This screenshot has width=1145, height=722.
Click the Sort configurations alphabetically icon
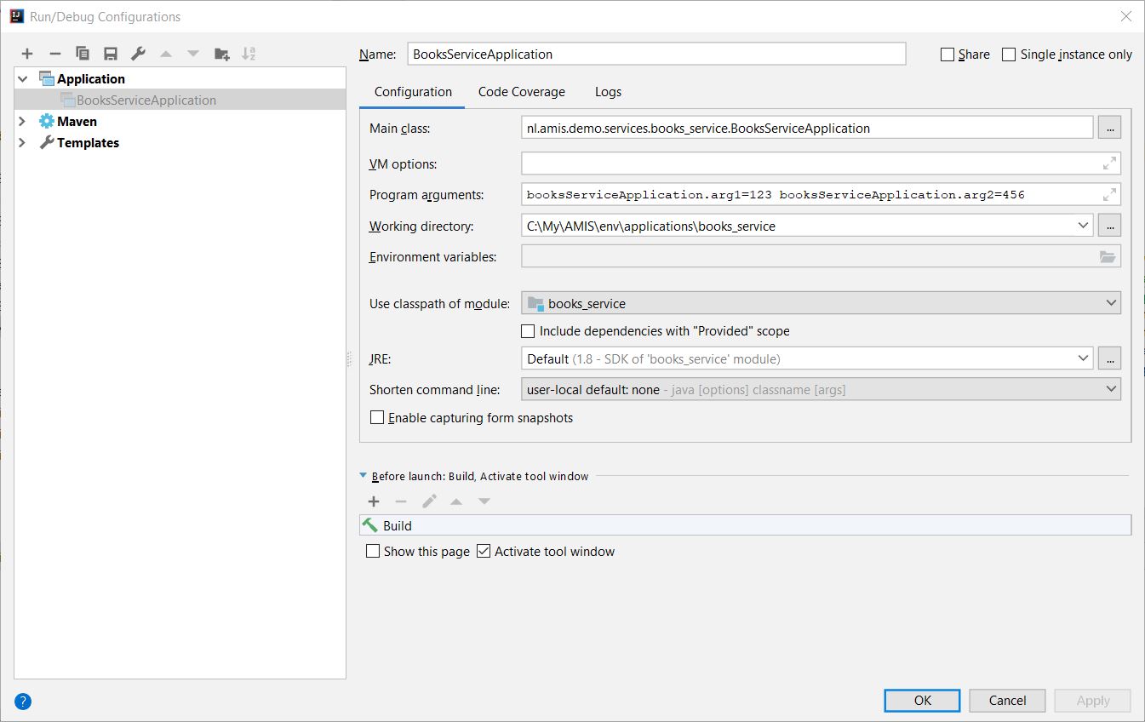point(249,54)
